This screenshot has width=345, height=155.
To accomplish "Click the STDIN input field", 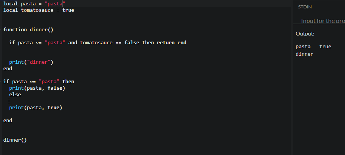I will 322,21.
